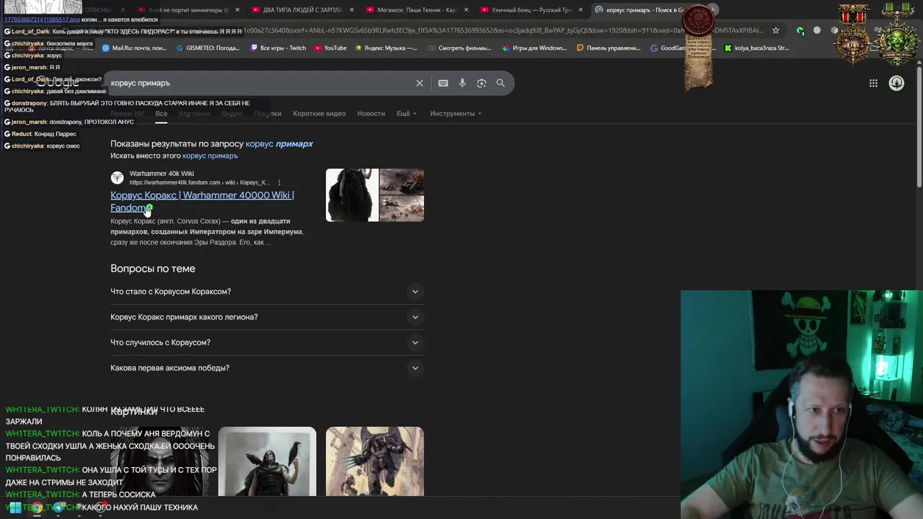Open result options three-dot menu
This screenshot has width=923, height=519.
click(x=279, y=182)
